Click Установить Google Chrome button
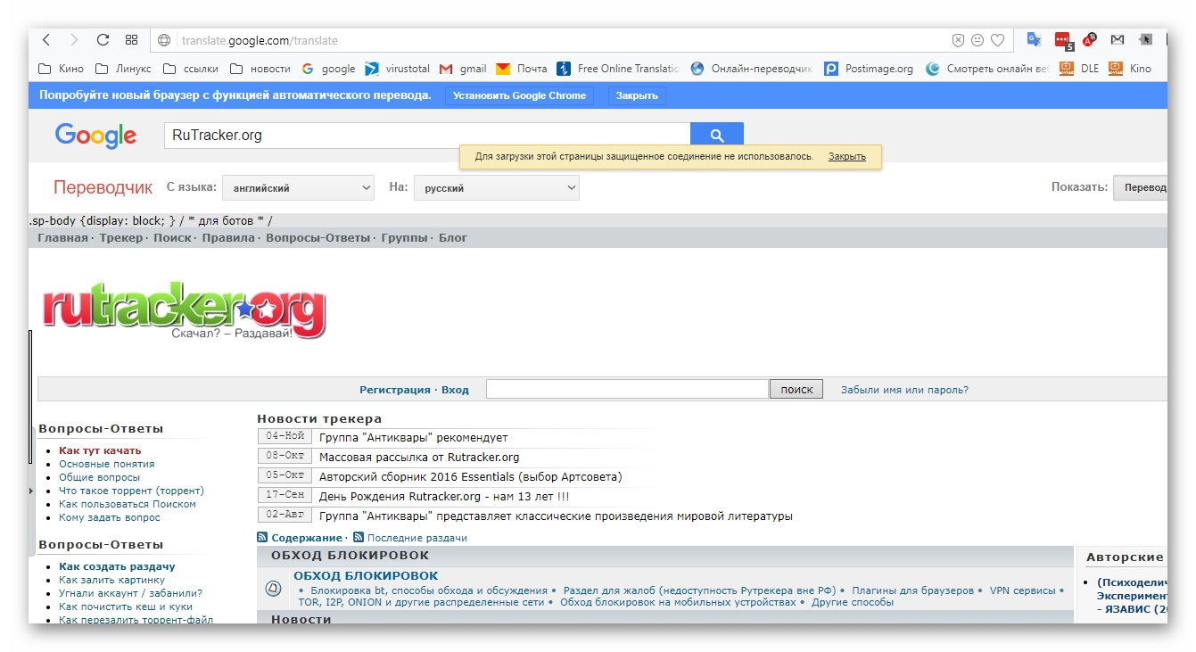The height and width of the screenshot is (652, 1196). pos(520,95)
